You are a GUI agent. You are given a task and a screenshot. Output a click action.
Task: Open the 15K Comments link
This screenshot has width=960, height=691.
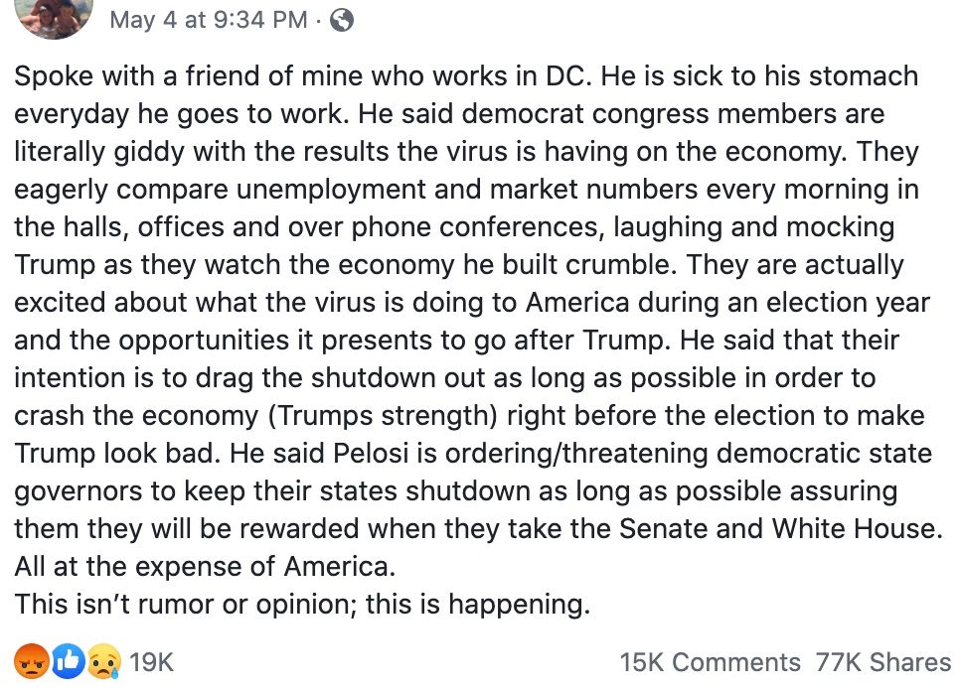(x=710, y=662)
